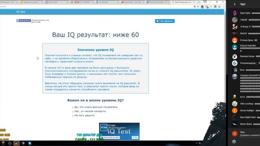This screenshot has width=260, height=146.
Task: Click the Share button in the IQ Test widget
Action: click(x=135, y=137)
